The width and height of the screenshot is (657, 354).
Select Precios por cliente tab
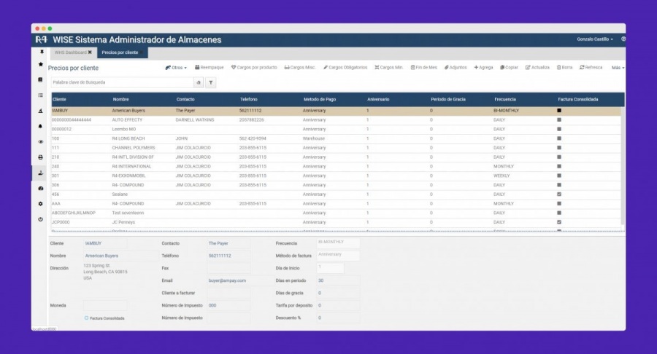(122, 52)
